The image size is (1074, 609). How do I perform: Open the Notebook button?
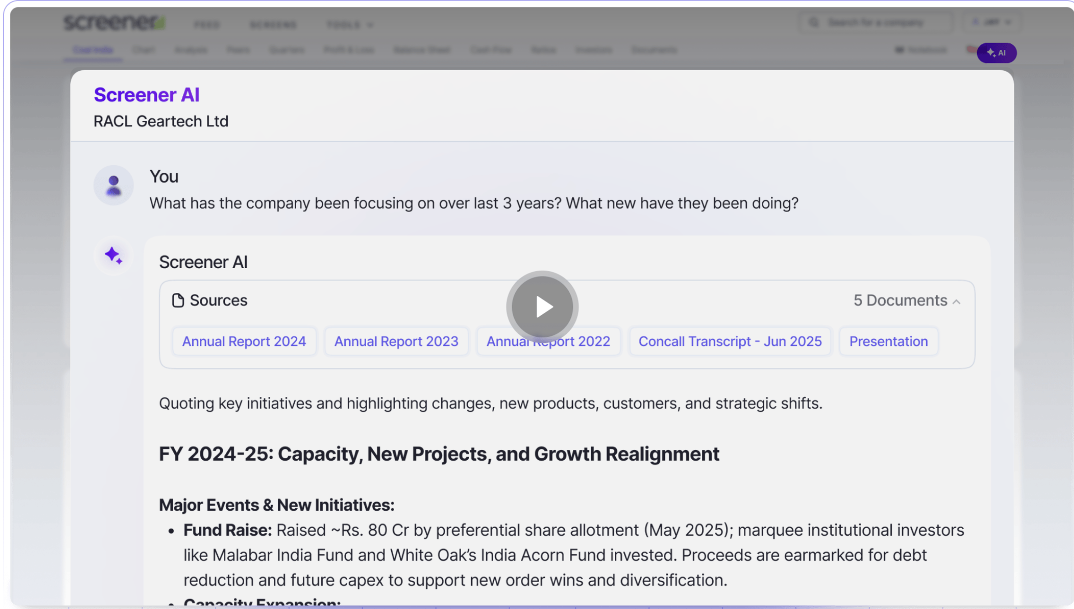tap(921, 50)
